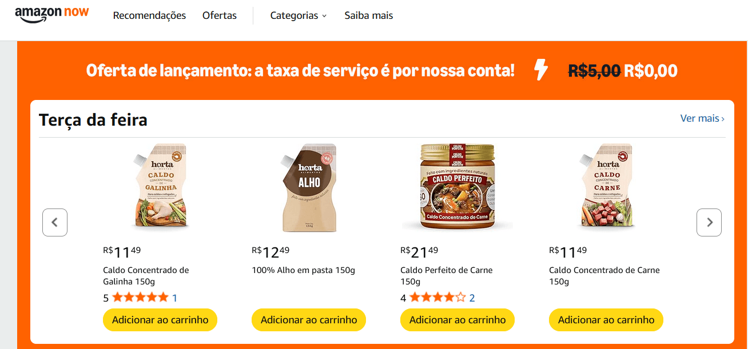Open Alho em pasta product image
This screenshot has width=748, height=349.
(x=309, y=188)
